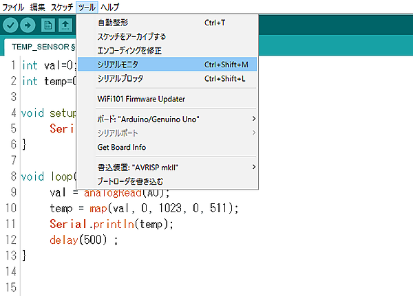Click the Upload arrow icon
The image size is (413, 296).
[28, 25]
